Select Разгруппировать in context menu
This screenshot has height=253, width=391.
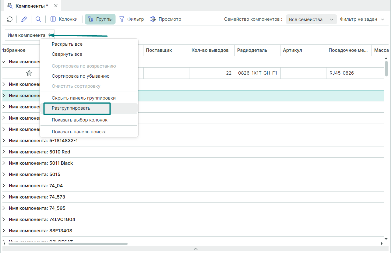pos(71,108)
